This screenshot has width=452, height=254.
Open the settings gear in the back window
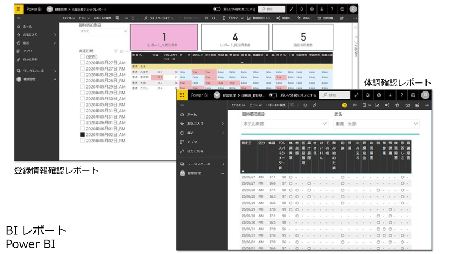pos(312,9)
